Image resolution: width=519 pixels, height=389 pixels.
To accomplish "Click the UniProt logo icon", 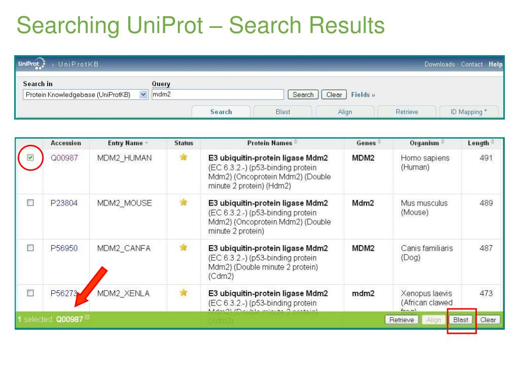I will (31, 63).
